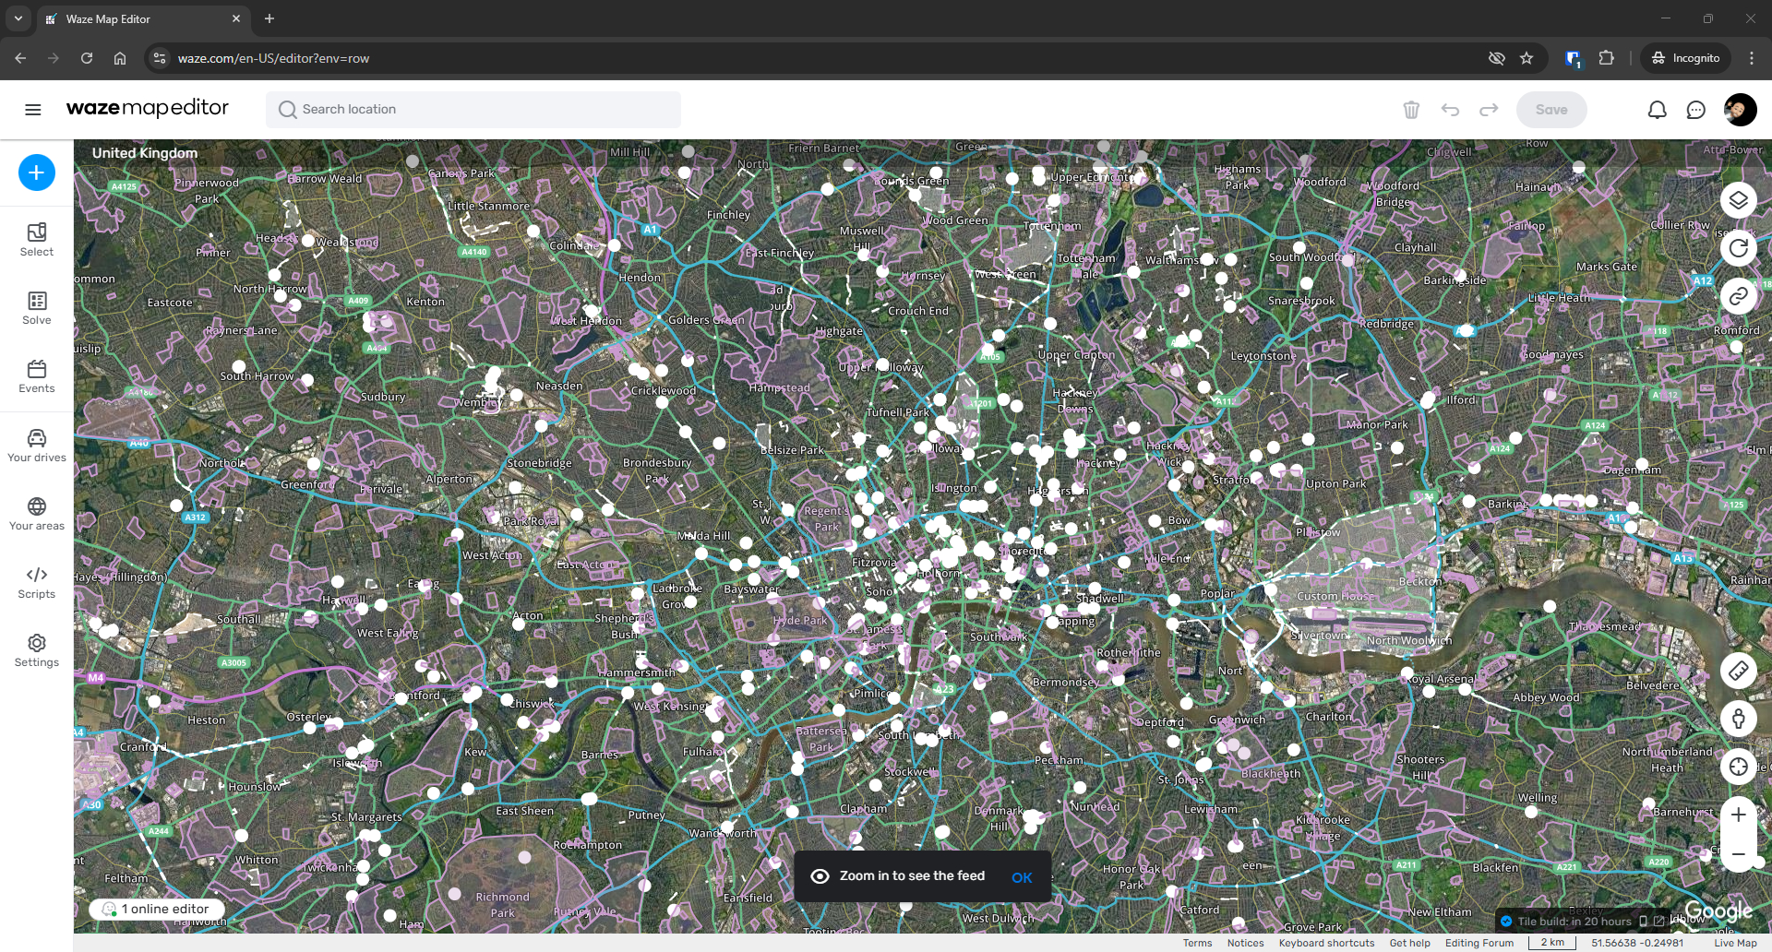
Task: Zoom in with the plus button
Action: [1738, 815]
